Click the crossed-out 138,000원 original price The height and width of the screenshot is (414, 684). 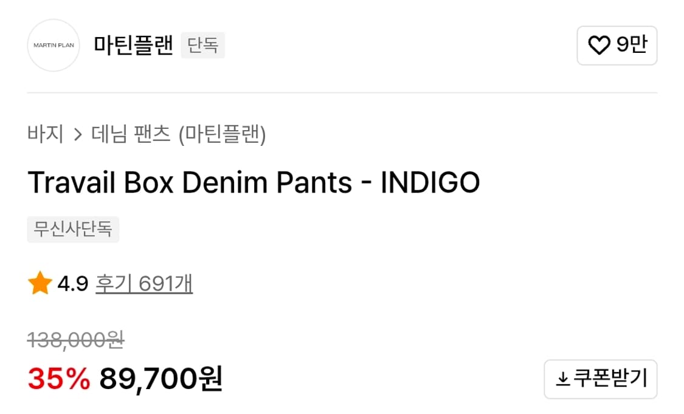pyautogui.click(x=76, y=342)
